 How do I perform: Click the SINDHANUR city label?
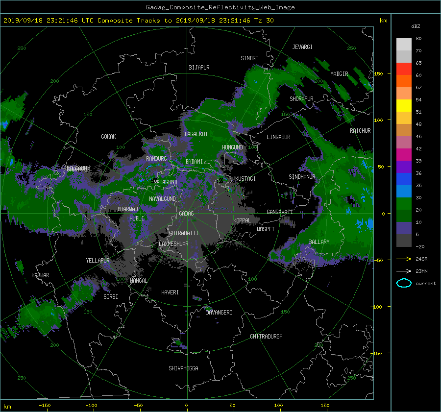click(x=302, y=177)
